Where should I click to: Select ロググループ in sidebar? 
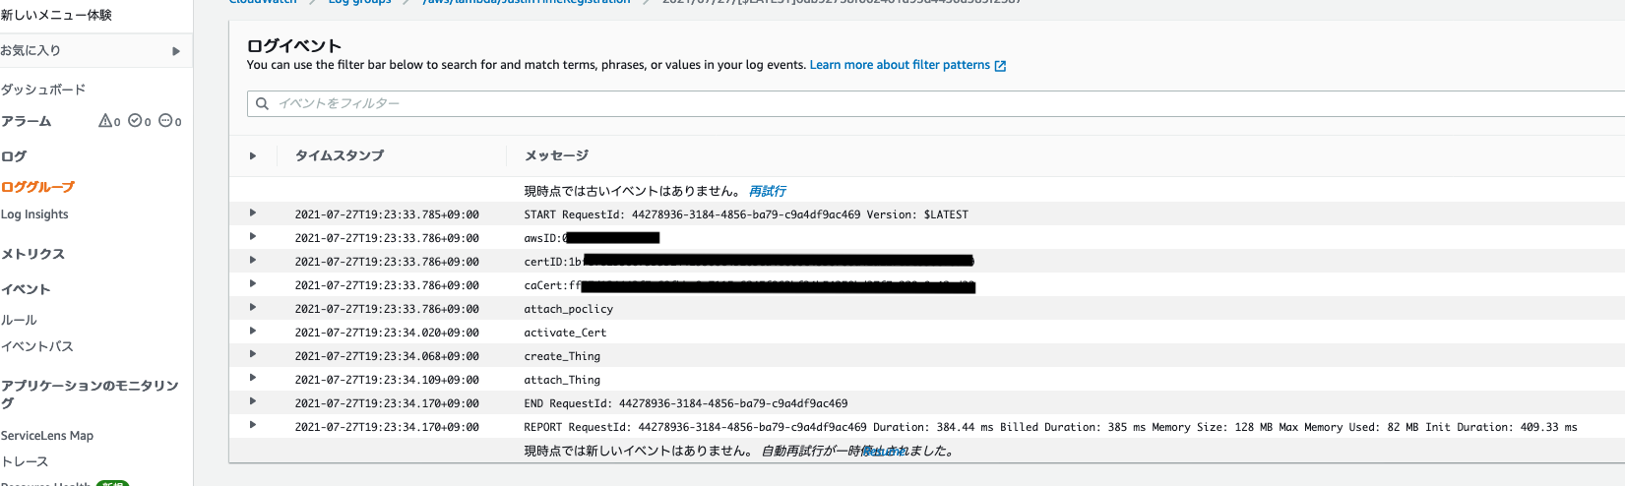37,187
